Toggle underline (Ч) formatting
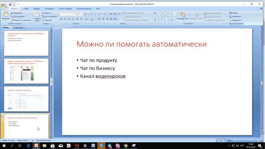This screenshot has width=265, height=149. click(69, 19)
